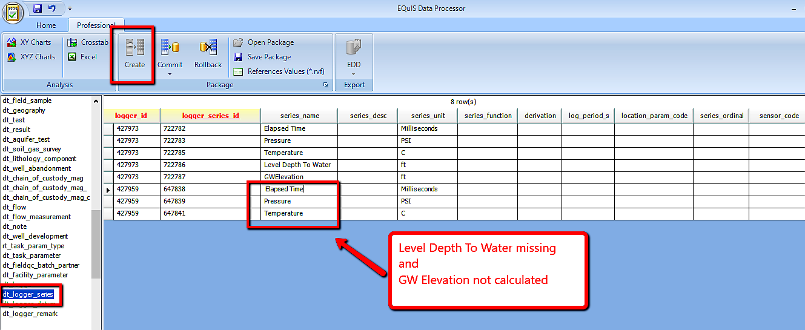Click the Commit package icon
805x330 pixels.
click(170, 47)
